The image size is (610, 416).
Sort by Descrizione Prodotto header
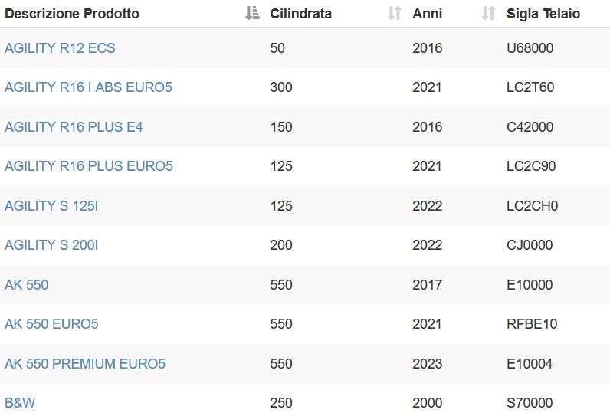click(72, 14)
